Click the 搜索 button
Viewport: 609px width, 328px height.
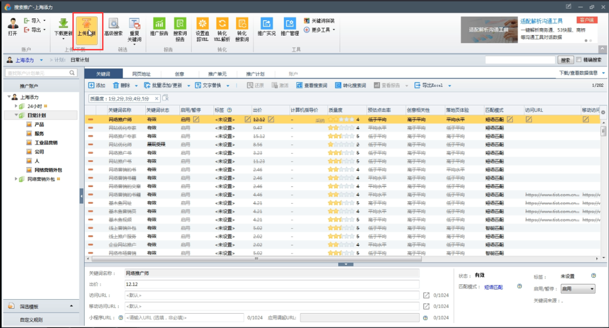pyautogui.click(x=566, y=60)
